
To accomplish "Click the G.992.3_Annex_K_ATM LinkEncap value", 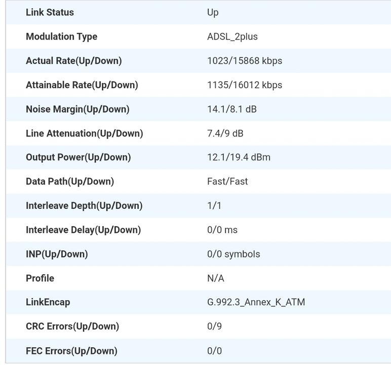I will click(256, 302).
